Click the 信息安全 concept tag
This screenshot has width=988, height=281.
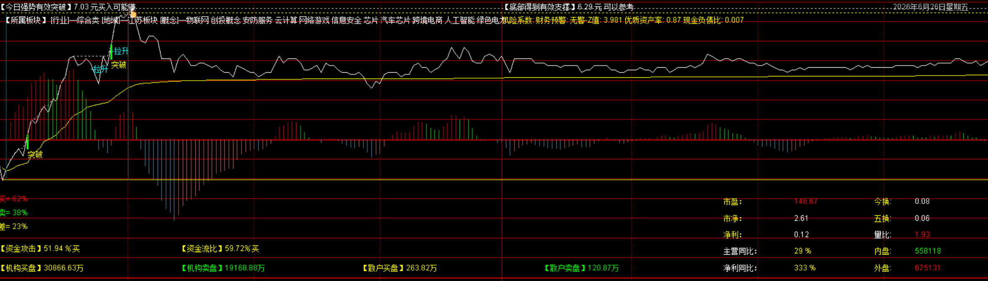[346, 20]
